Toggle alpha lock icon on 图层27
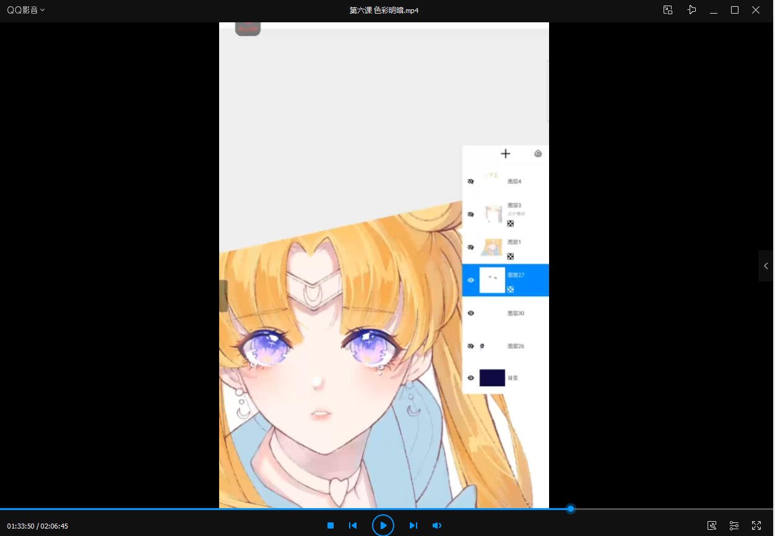 pos(511,289)
